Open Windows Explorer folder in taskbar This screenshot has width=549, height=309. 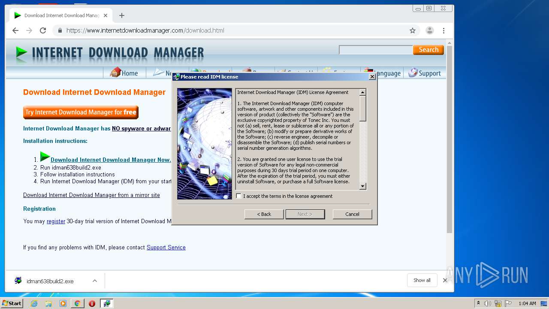click(x=48, y=303)
